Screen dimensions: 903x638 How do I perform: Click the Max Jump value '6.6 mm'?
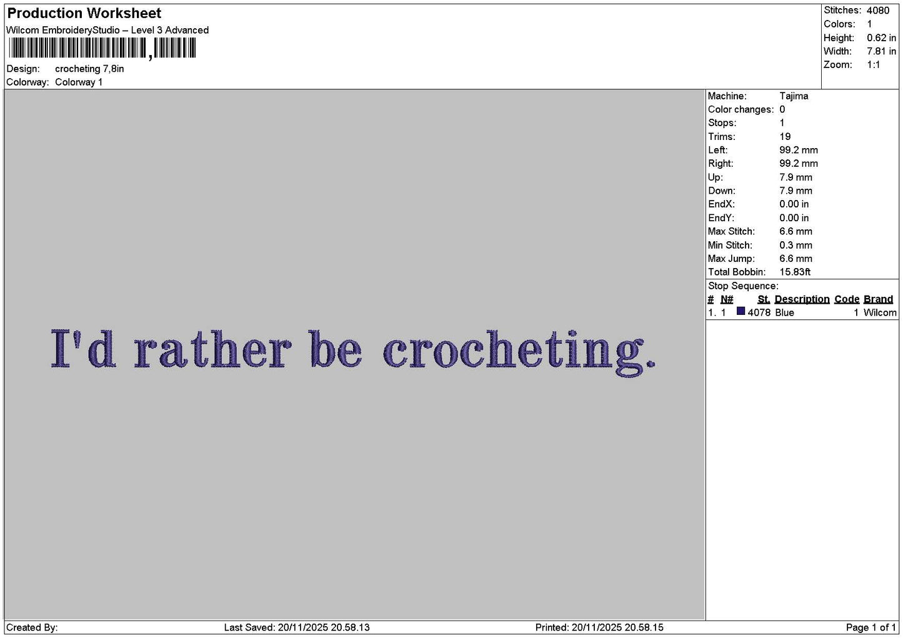pos(796,259)
